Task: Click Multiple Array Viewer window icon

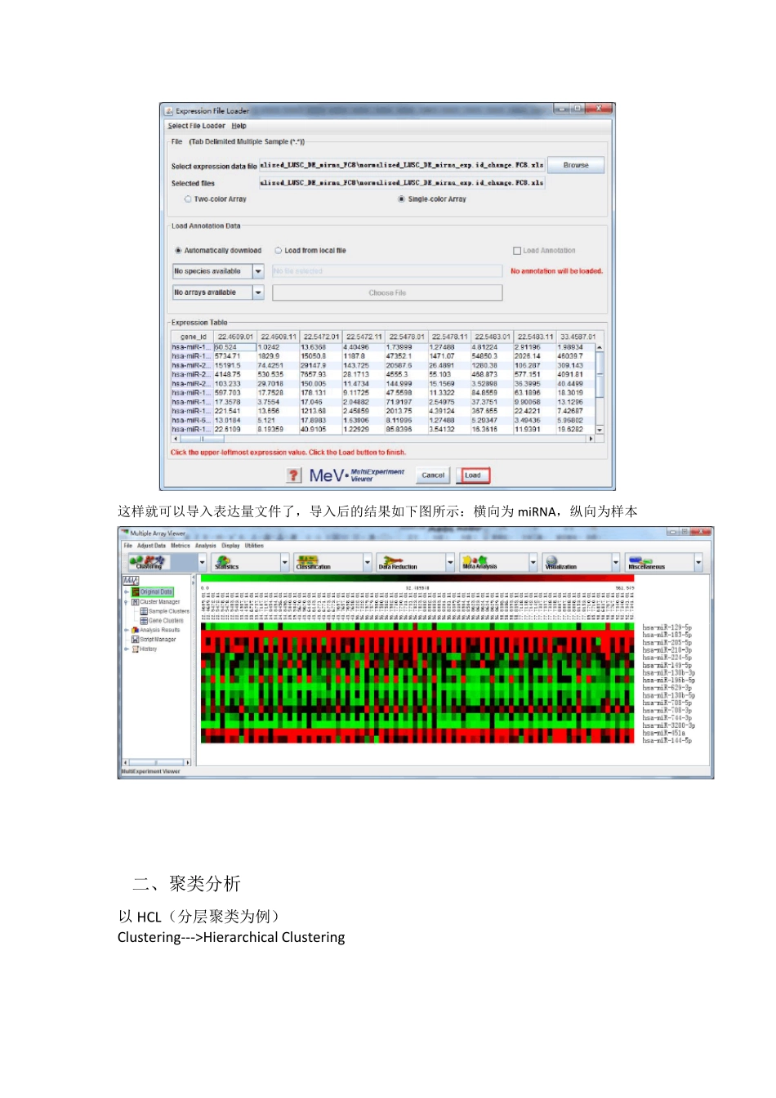Action: pos(125,533)
